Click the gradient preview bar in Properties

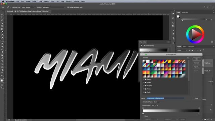[x=153, y=50]
